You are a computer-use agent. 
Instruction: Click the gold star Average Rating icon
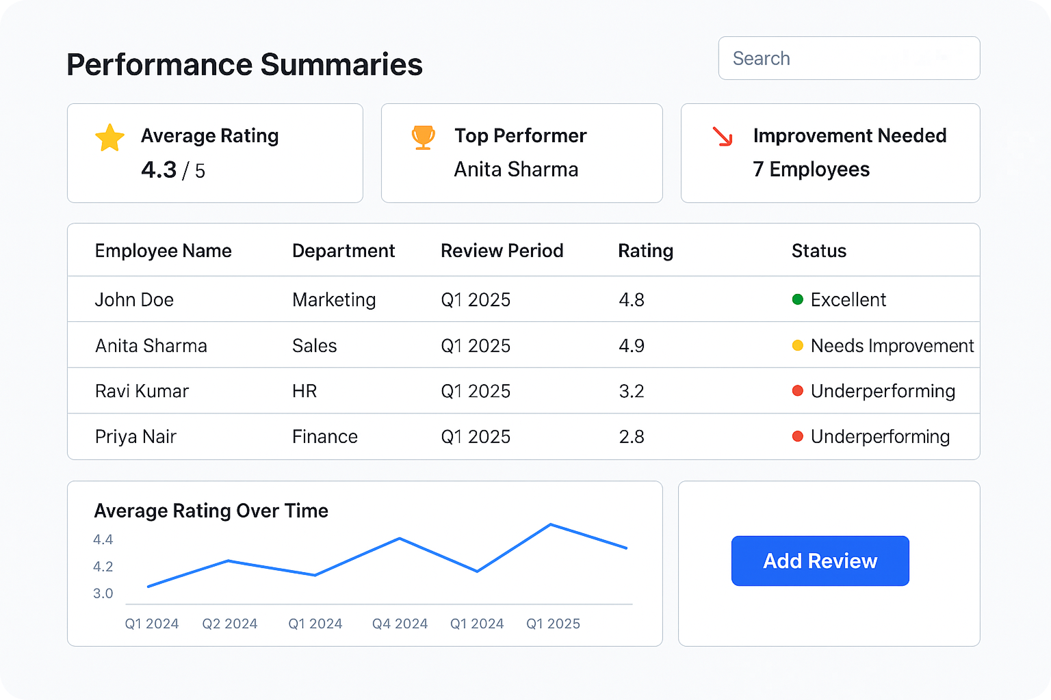(x=109, y=137)
